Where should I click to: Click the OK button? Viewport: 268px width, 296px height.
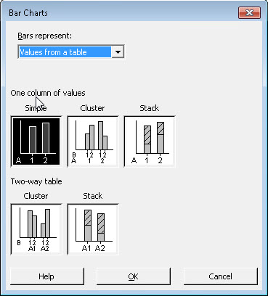(x=134, y=276)
